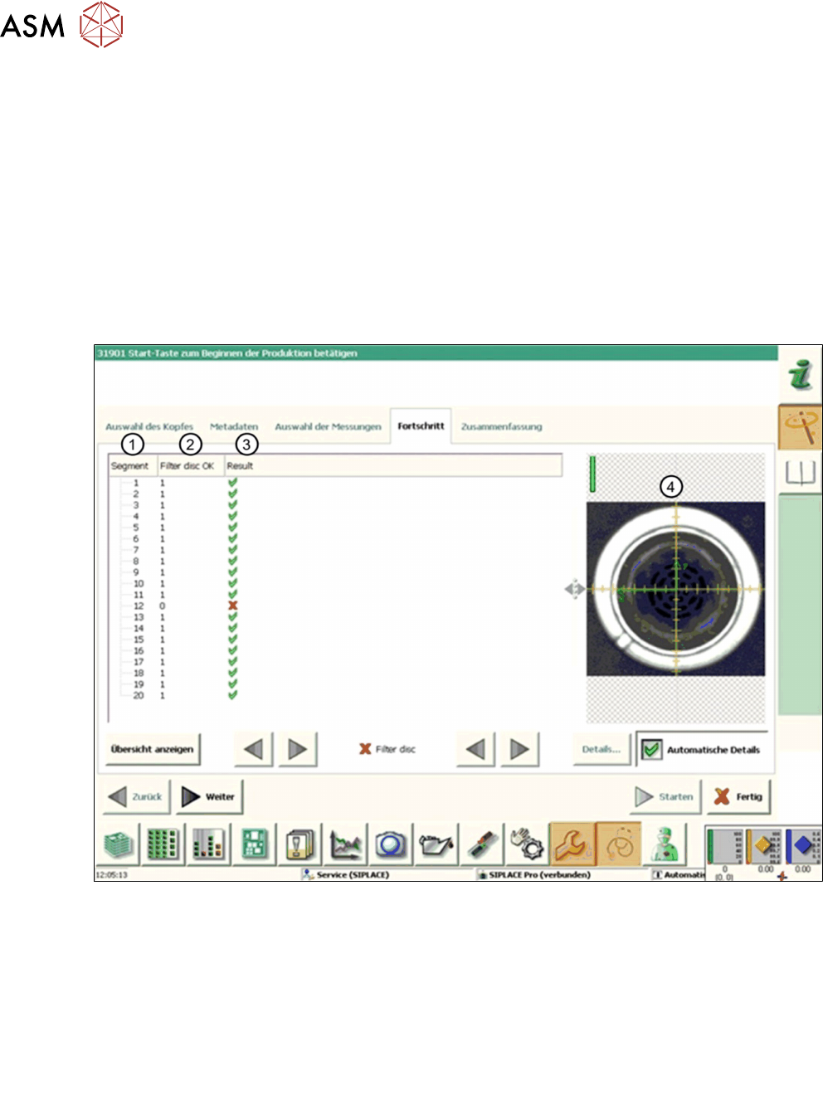Click the gray double-arrow beside camera image
Screen dimensions: 823x1114
click(574, 589)
